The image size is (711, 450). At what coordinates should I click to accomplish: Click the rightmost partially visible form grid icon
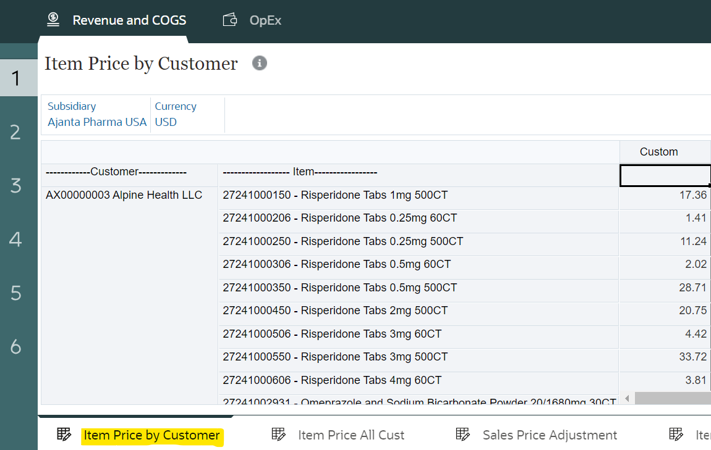(676, 435)
